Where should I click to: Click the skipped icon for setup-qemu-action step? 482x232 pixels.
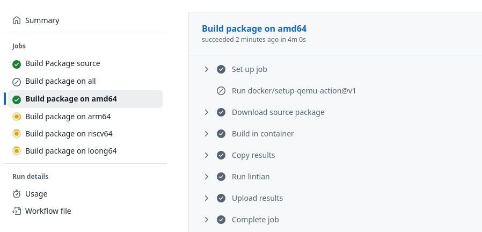coord(221,91)
